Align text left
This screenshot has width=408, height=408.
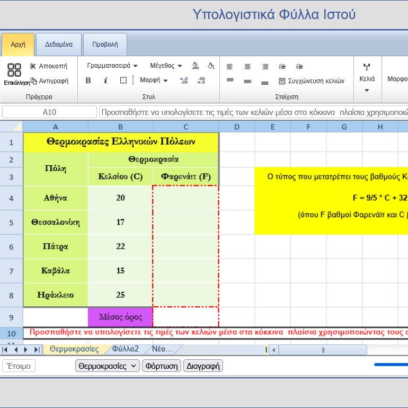230,67
